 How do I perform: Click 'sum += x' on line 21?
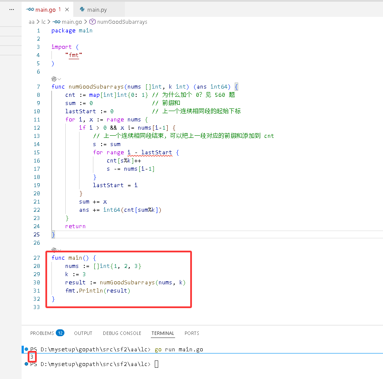[93, 202]
